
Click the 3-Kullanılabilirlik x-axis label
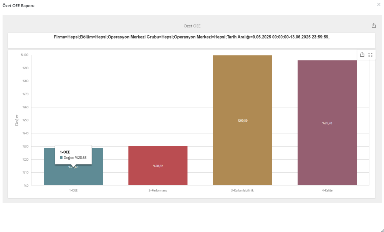pyautogui.click(x=242, y=190)
